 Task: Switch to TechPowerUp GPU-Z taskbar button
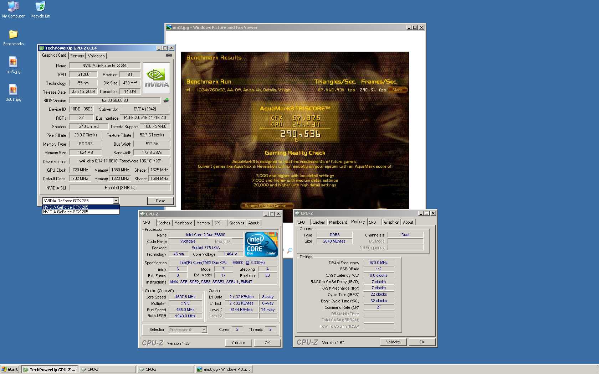pyautogui.click(x=49, y=369)
